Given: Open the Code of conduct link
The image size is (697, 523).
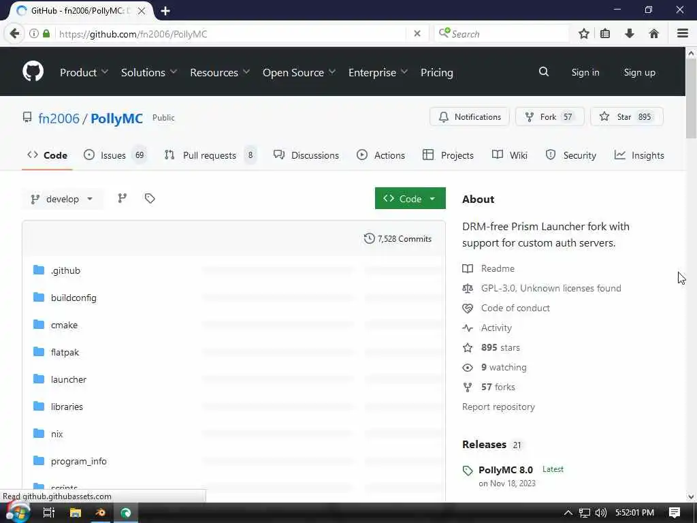Looking at the screenshot, I should click(515, 308).
